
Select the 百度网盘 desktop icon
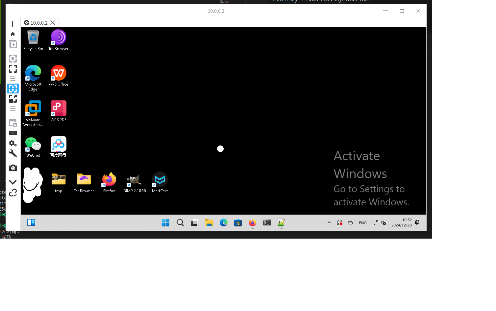pos(59,147)
